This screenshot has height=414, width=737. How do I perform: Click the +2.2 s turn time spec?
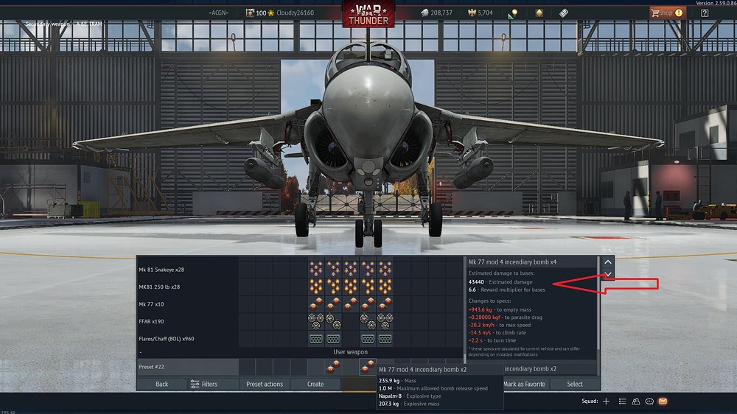[492, 340]
